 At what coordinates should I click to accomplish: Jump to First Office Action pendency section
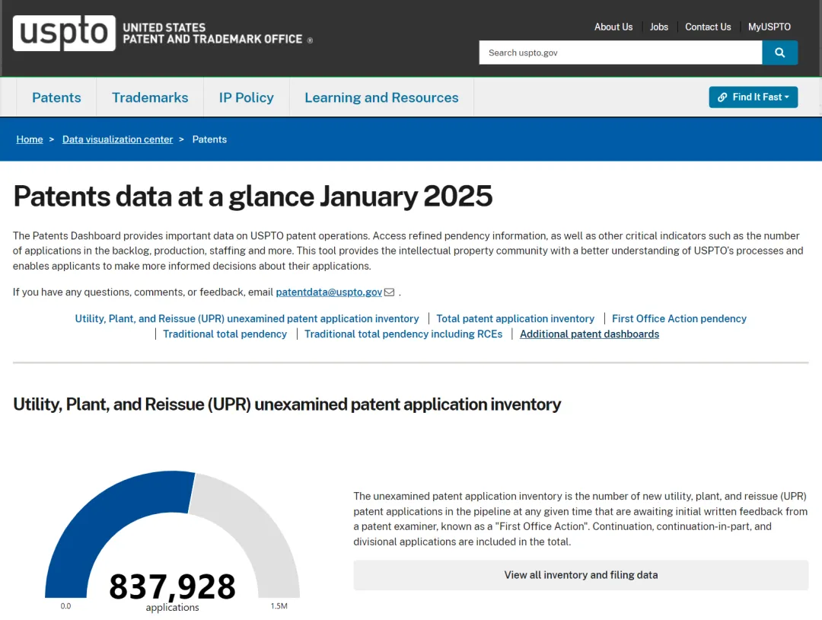coord(679,318)
